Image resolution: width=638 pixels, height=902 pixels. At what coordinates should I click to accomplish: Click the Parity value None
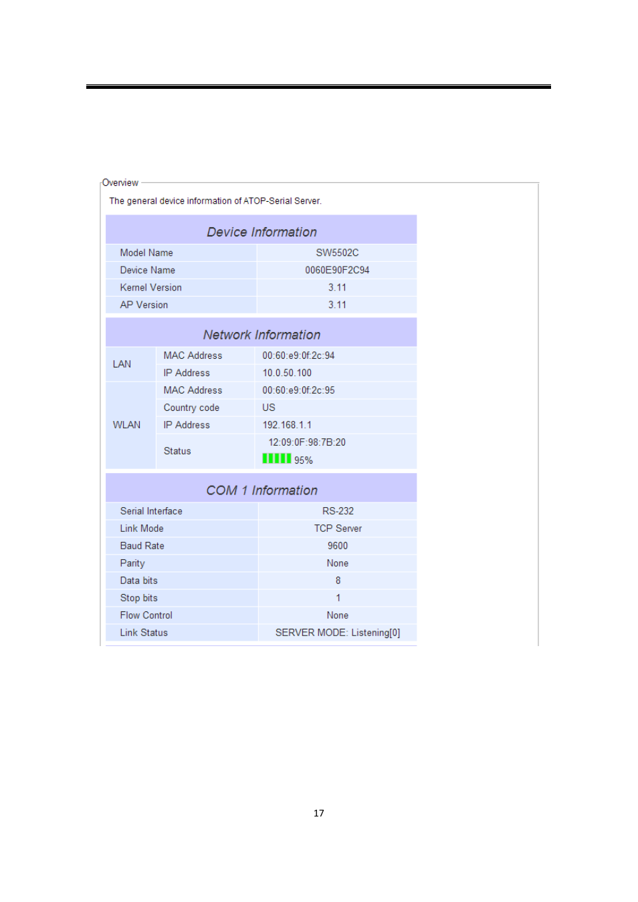[338, 563]
